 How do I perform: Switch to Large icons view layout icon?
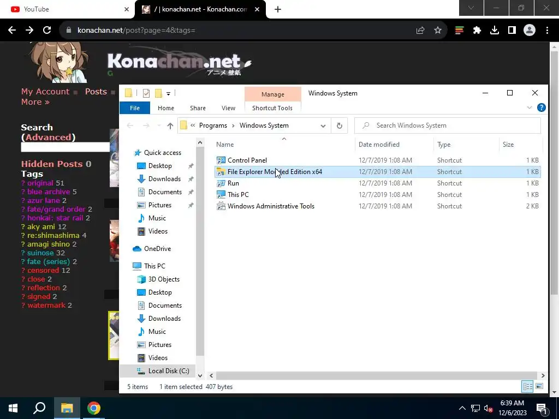539,387
